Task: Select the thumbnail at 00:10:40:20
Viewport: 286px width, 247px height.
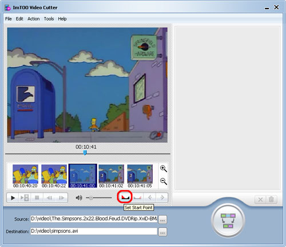Action: coord(25,176)
